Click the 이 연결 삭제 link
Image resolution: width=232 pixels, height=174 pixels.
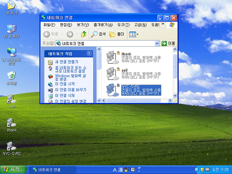click(65, 96)
